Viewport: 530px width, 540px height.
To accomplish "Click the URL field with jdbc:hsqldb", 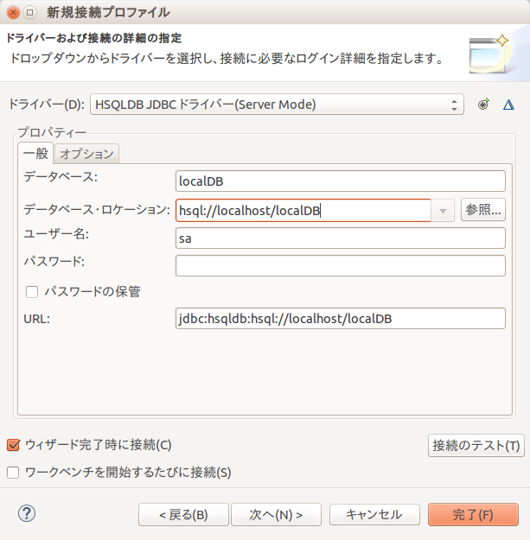I will click(341, 318).
